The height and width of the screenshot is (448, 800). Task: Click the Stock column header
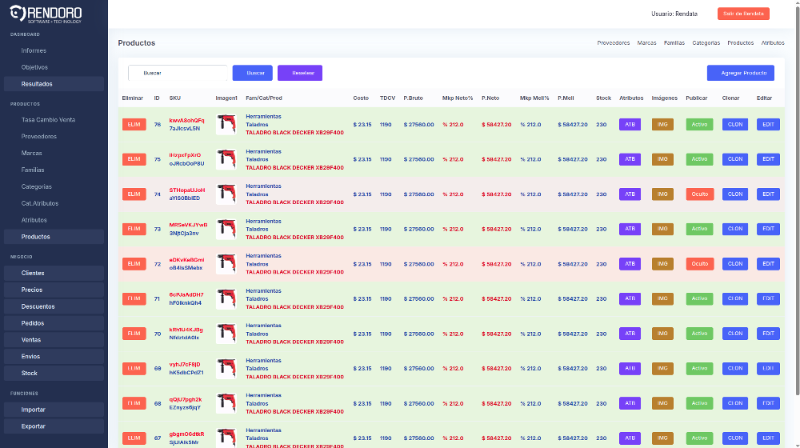(603, 98)
